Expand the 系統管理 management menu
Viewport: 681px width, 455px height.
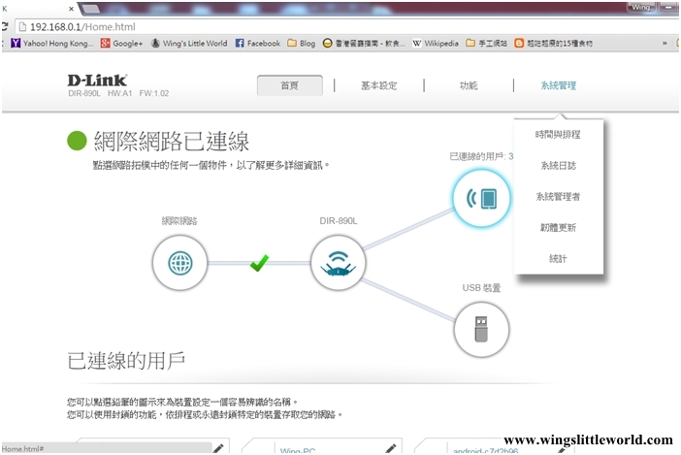pyautogui.click(x=558, y=85)
